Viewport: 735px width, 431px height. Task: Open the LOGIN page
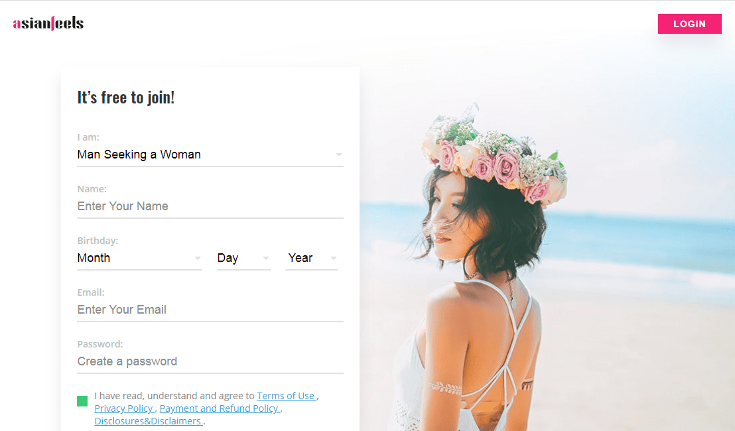[689, 24]
